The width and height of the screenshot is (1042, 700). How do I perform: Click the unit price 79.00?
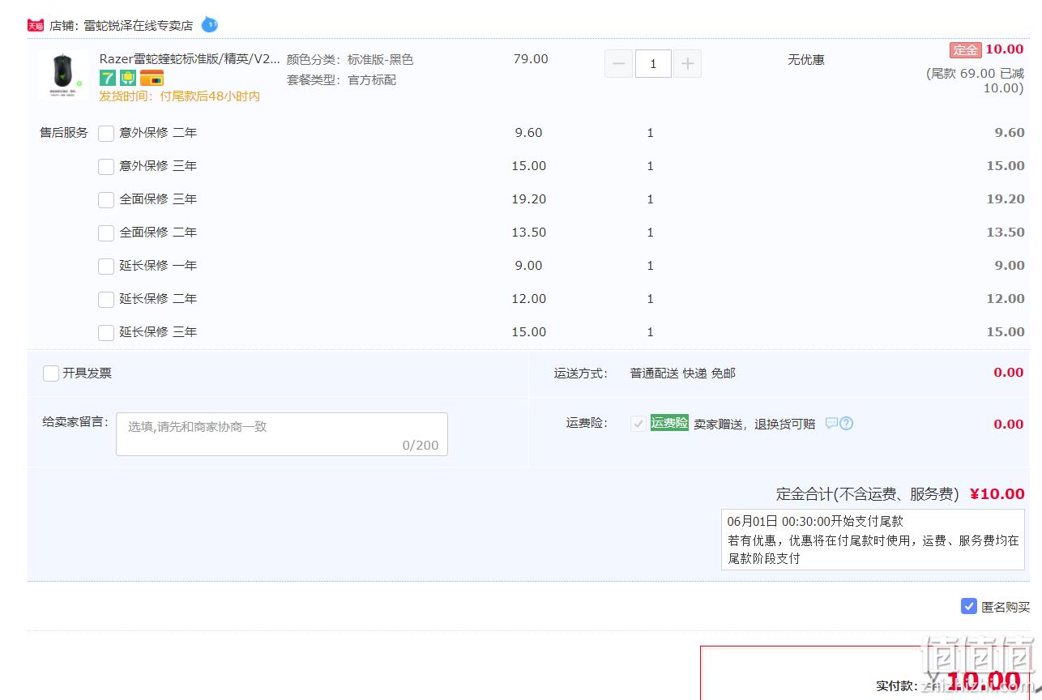pos(531,59)
